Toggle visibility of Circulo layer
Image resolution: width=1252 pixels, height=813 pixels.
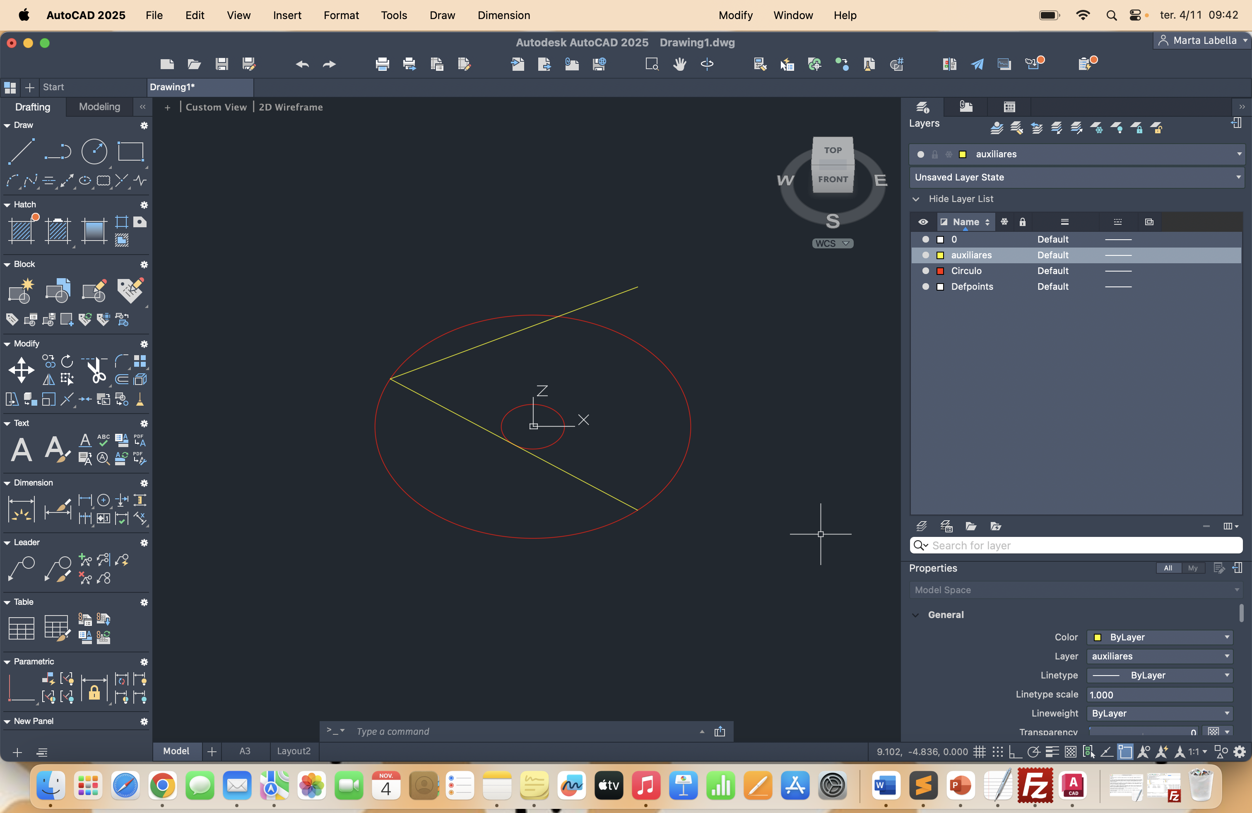[925, 271]
